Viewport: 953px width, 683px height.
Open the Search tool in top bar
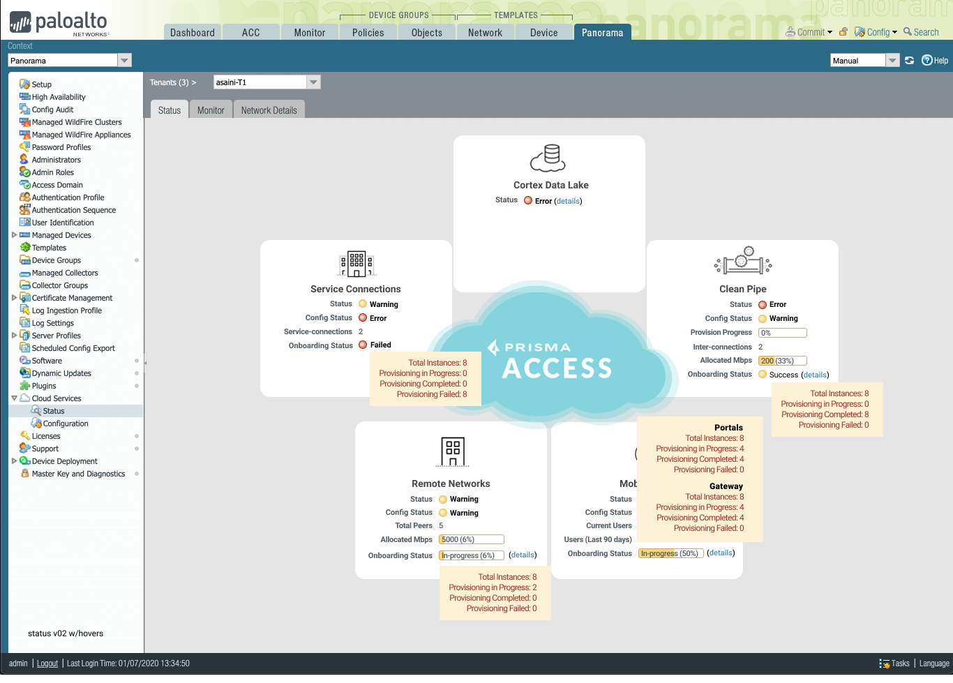coord(921,32)
